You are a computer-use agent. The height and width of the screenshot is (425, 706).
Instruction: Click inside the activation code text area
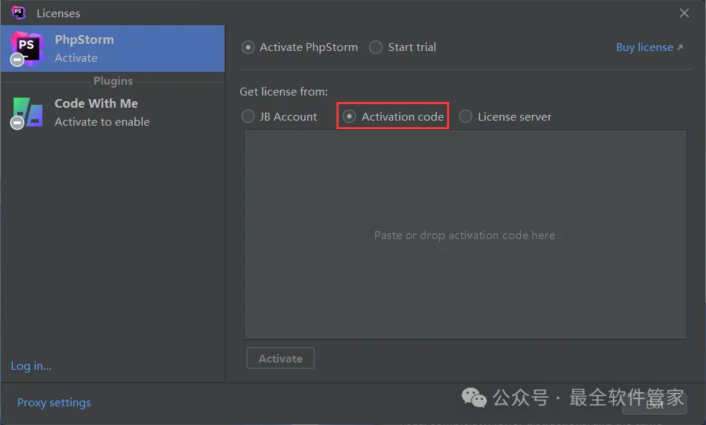tap(465, 235)
